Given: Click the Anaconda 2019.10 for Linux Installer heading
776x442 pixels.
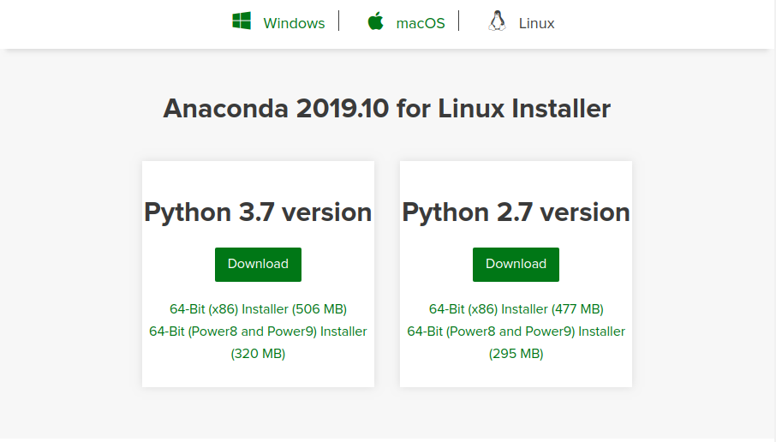Looking at the screenshot, I should (387, 109).
